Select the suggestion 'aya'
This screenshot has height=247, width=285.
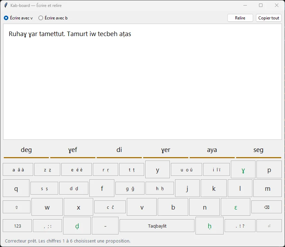212,151
